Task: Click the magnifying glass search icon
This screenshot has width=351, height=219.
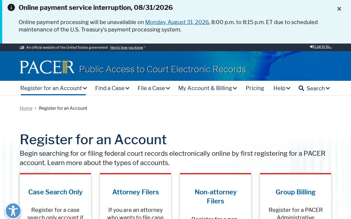Action: click(x=301, y=88)
